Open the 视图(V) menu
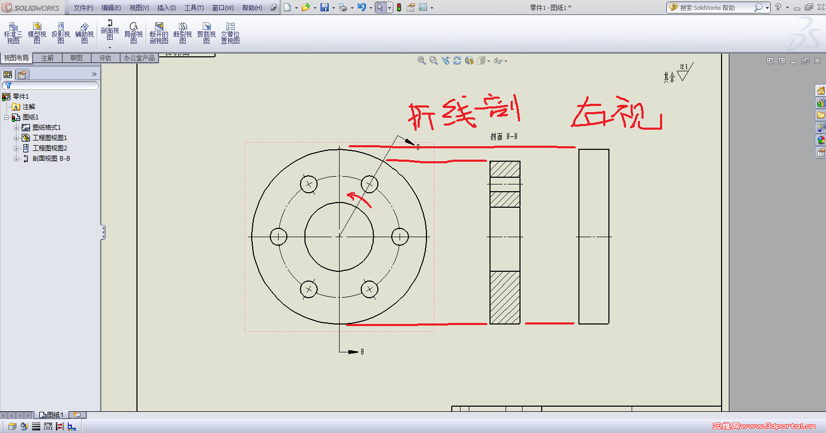The height and width of the screenshot is (433, 826). pos(139,8)
